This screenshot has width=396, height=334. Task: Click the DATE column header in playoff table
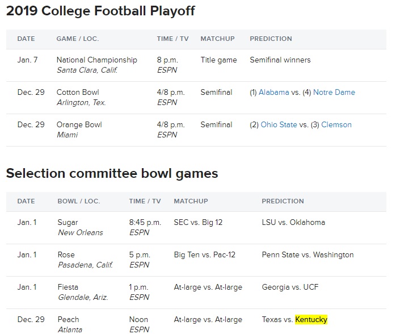pyautogui.click(x=26, y=39)
